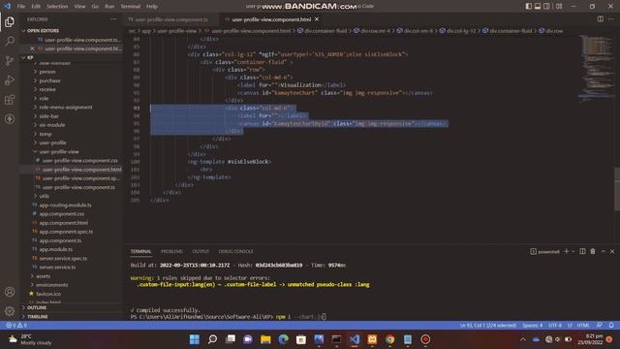Maximize the terminal panel size
This screenshot has height=349, width=620.
coord(604,251)
